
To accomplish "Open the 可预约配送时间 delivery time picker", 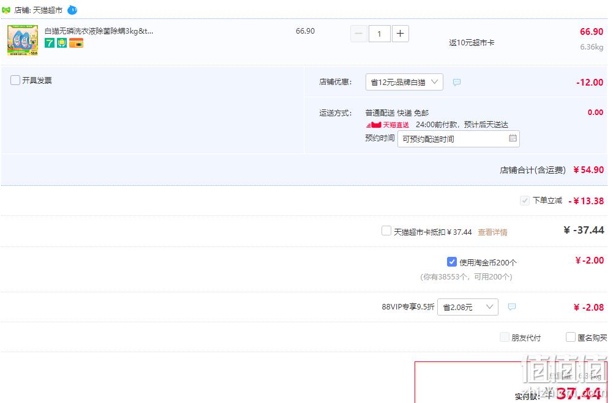I will [x=458, y=139].
